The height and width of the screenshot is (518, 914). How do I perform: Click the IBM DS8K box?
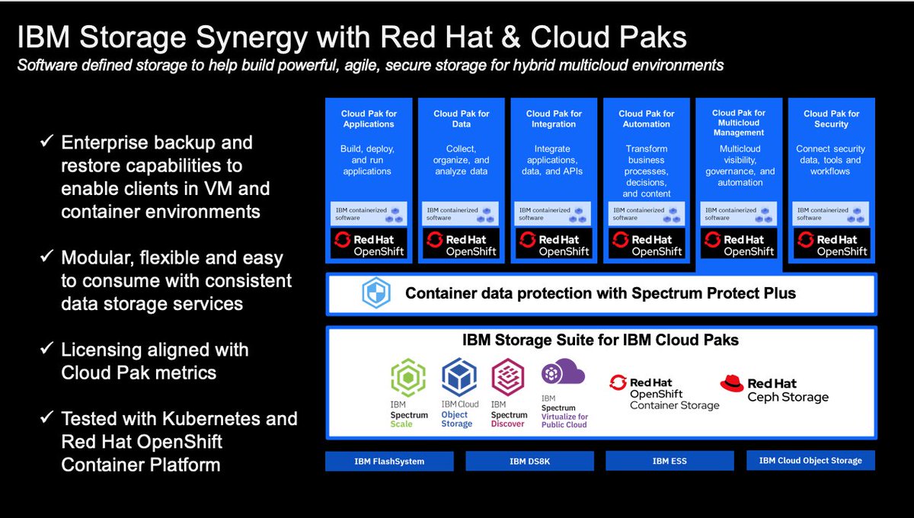point(529,461)
